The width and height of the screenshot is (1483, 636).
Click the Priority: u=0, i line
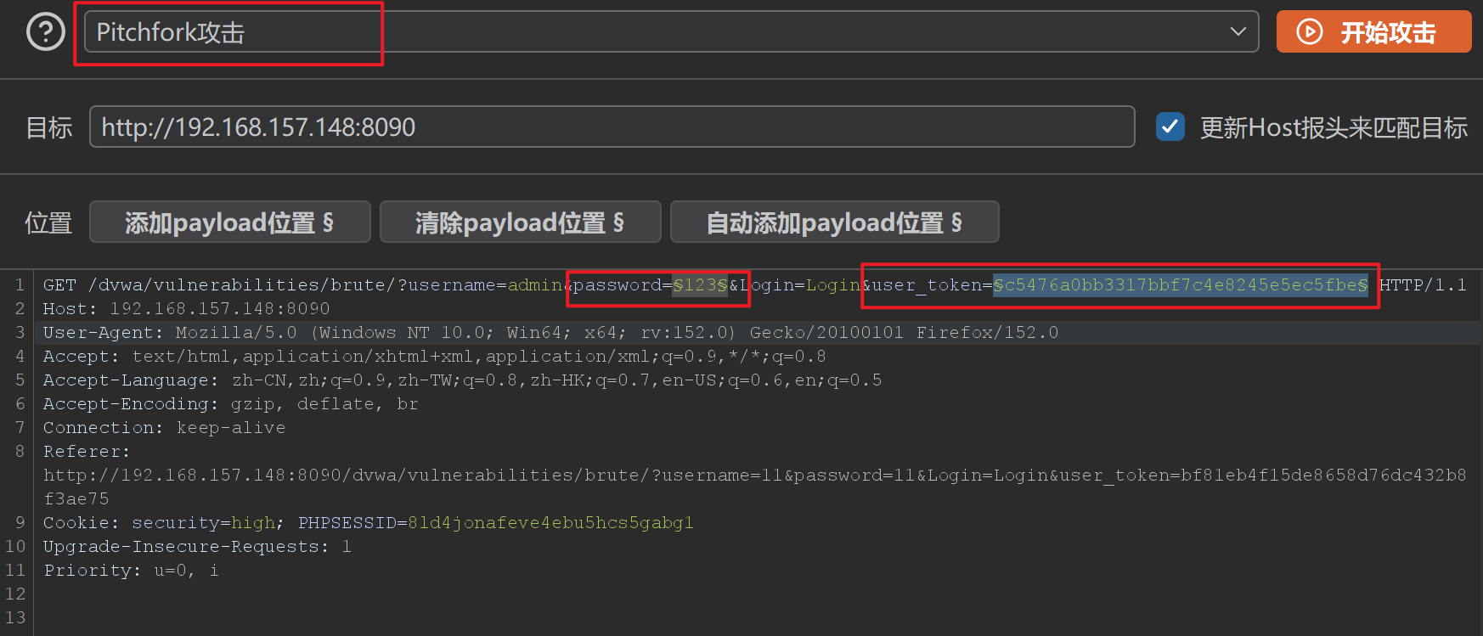coord(131,571)
